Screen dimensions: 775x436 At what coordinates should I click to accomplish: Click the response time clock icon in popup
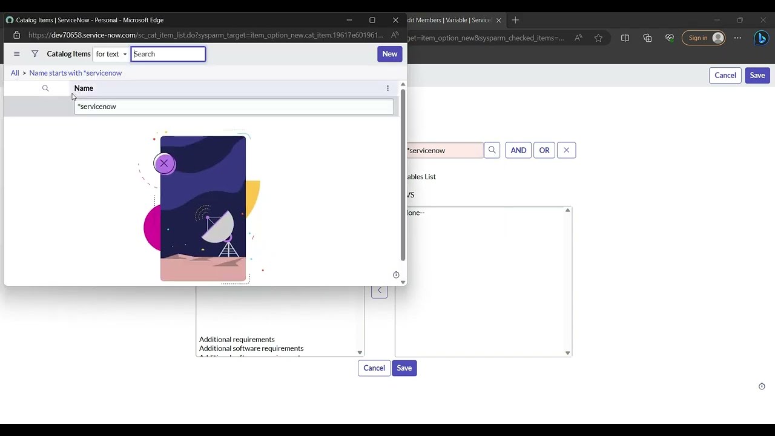[396, 275]
